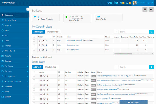Select all projects with header checkbox
Image resolution: width=156 pixels, height=104 pixels.
34,37
